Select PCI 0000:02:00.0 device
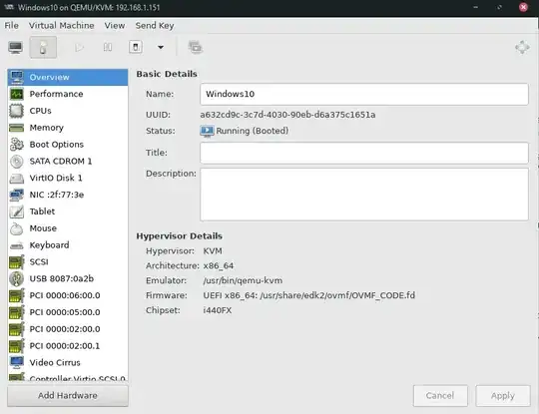The image size is (539, 414). [x=68, y=329]
